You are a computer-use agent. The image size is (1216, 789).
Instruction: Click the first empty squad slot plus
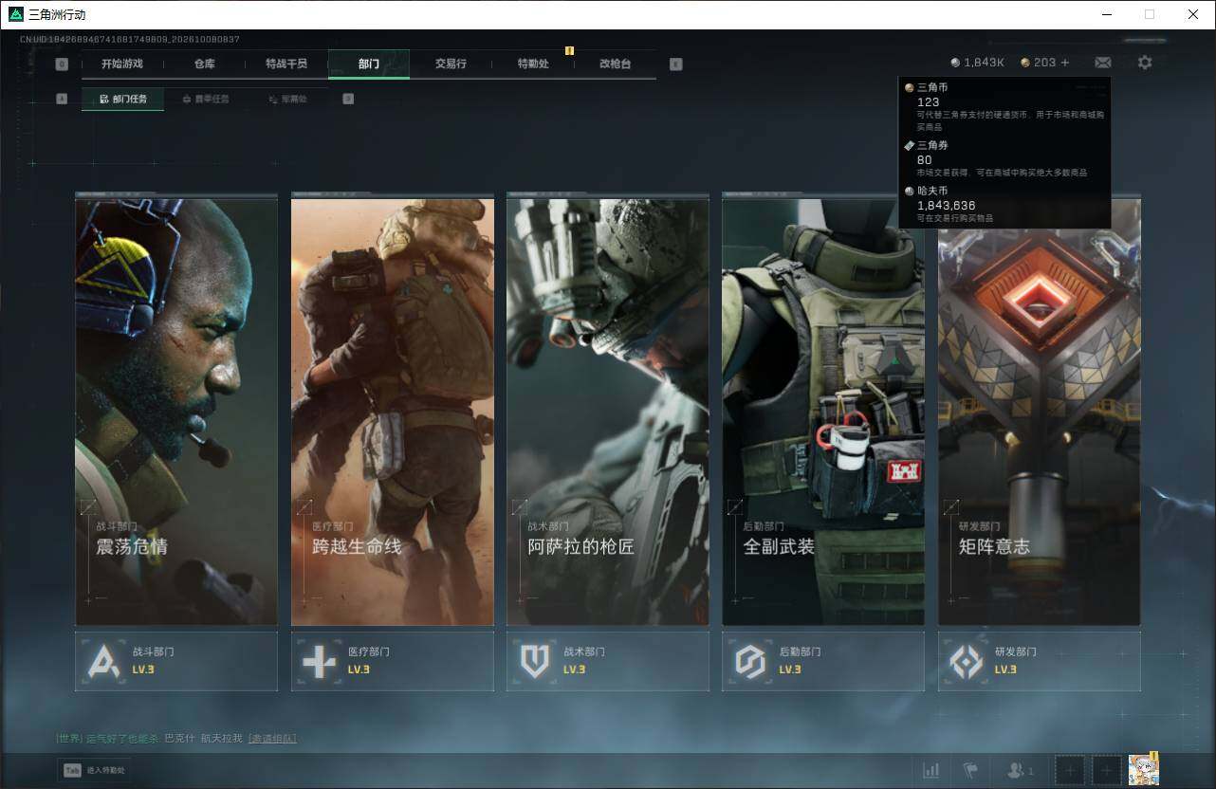point(1070,770)
